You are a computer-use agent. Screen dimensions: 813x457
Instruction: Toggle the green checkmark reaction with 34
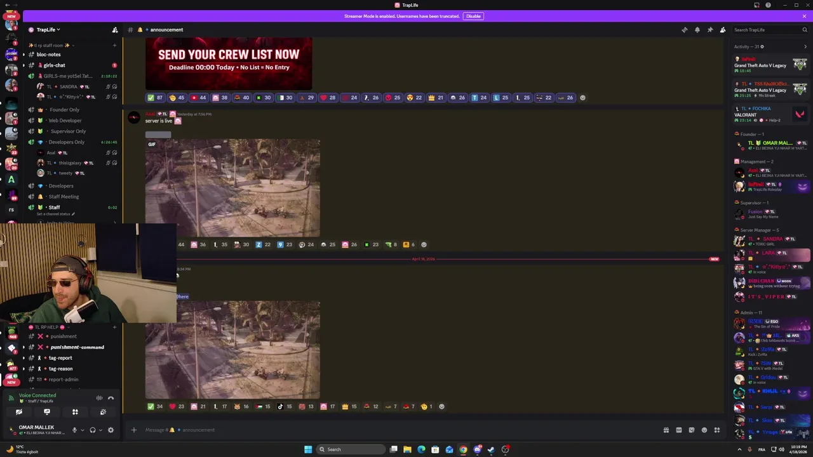pyautogui.click(x=155, y=406)
